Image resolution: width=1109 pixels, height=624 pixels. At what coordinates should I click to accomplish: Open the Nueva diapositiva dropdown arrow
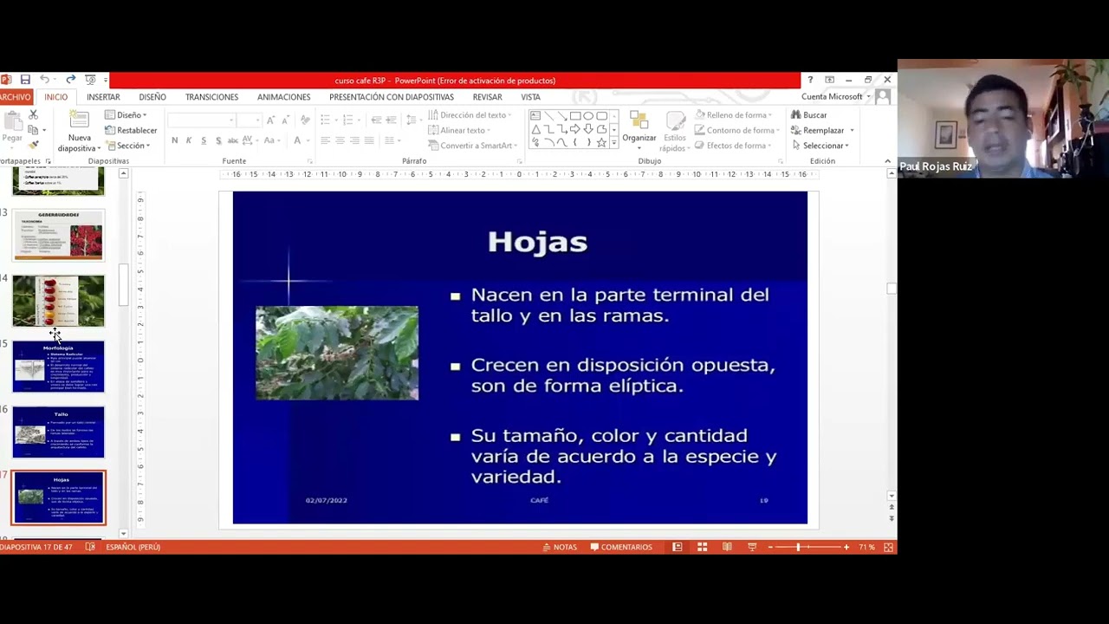pyautogui.click(x=99, y=148)
